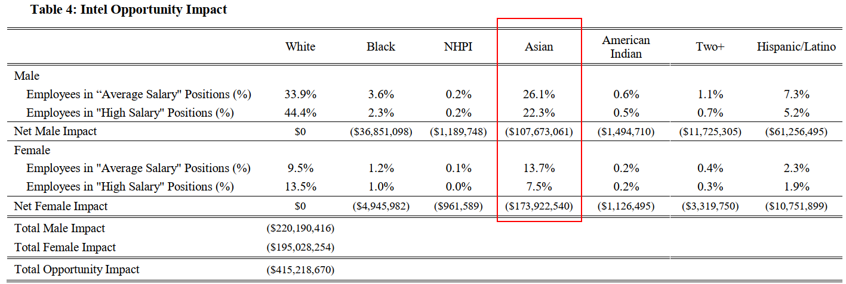Screen dimensions: 846x284
Task: Click the Two+ column header
Action: (710, 46)
